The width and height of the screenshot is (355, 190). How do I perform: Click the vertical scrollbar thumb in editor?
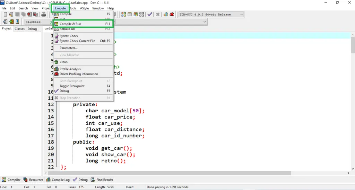coord(353,45)
